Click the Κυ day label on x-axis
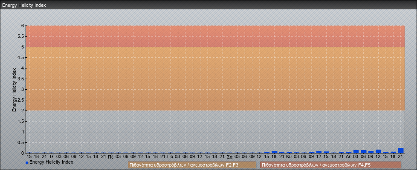 point(289,156)
